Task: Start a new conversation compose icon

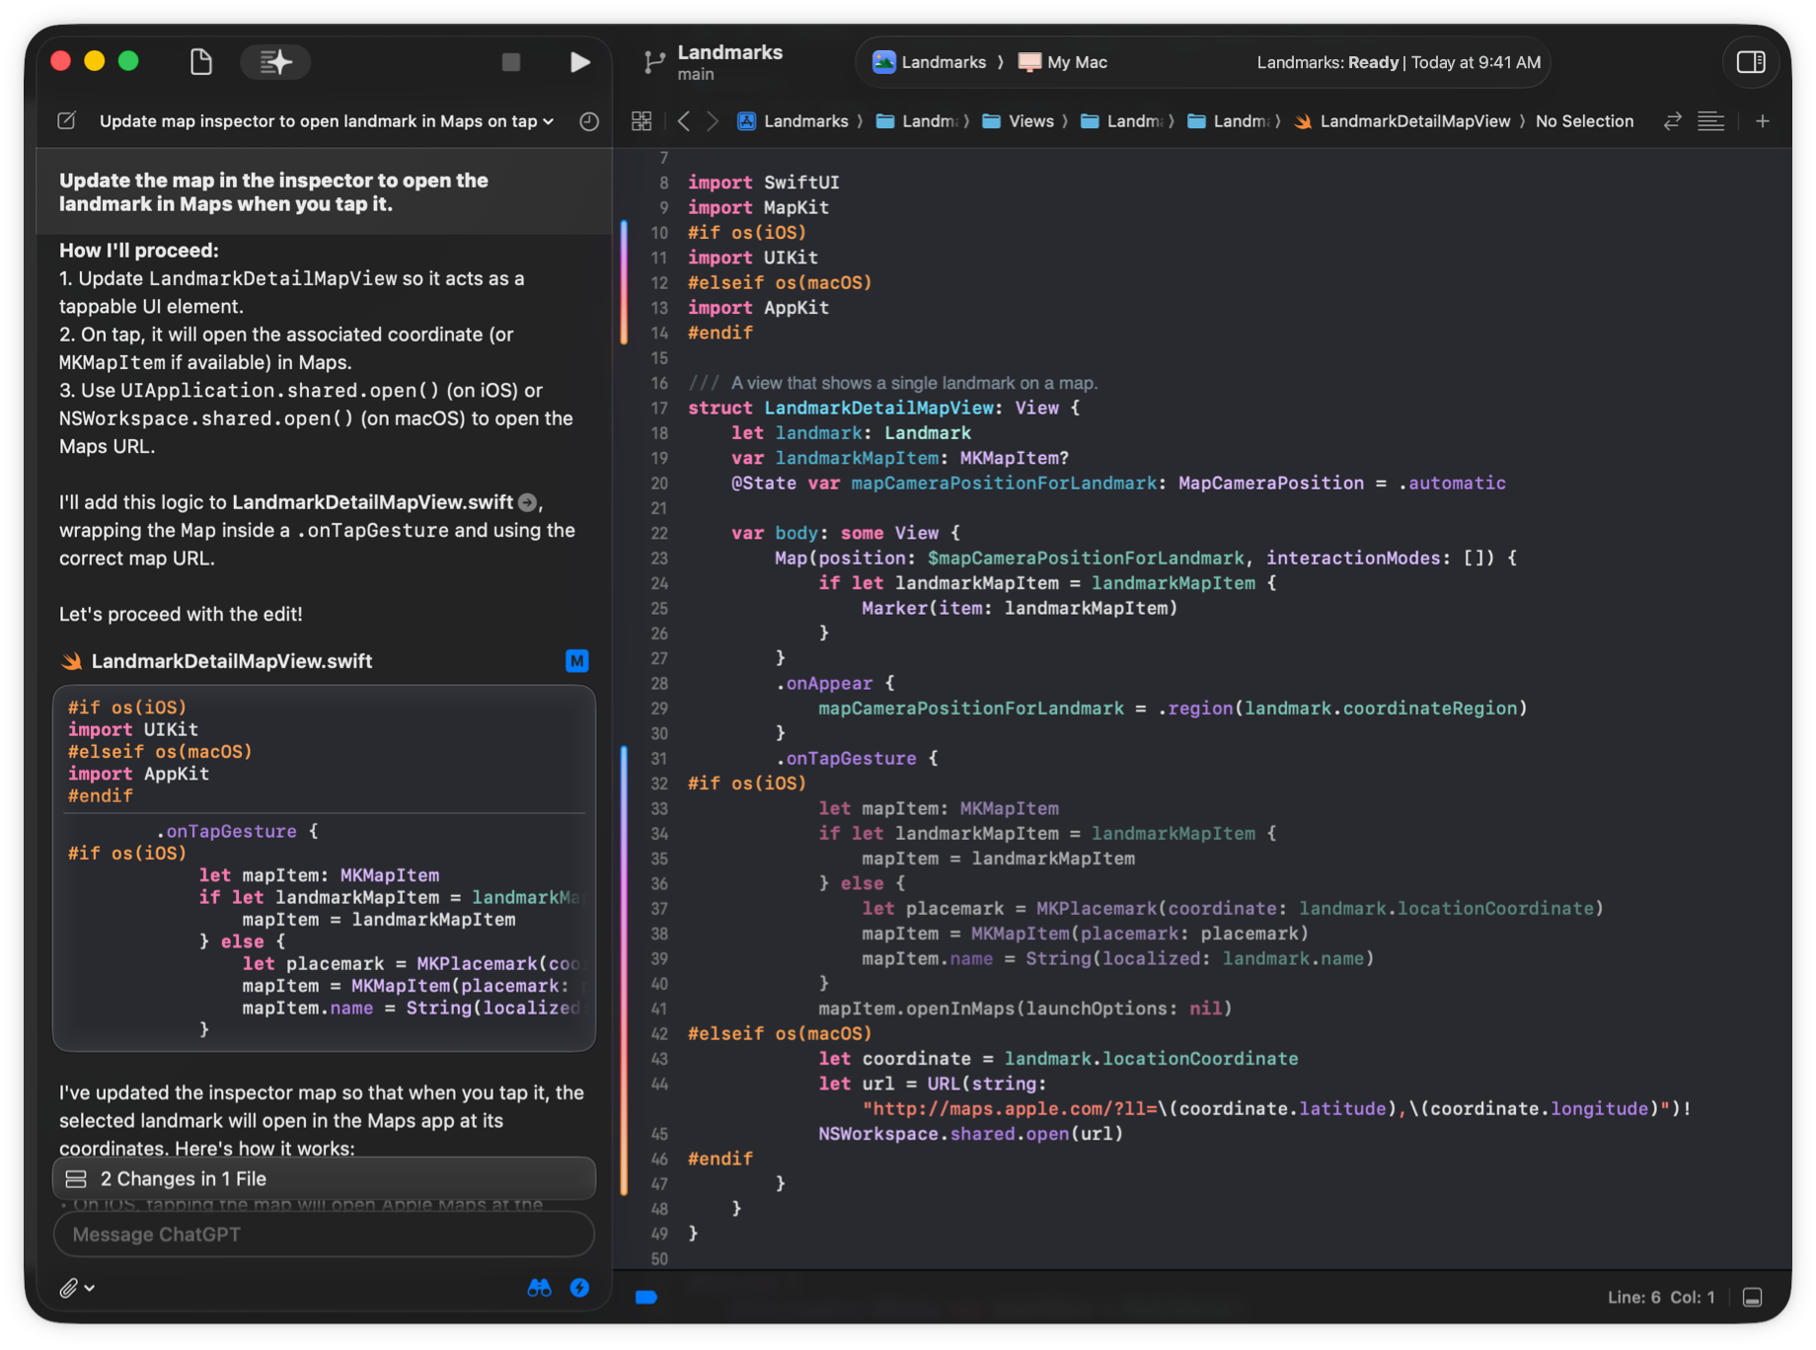Action: click(x=66, y=120)
